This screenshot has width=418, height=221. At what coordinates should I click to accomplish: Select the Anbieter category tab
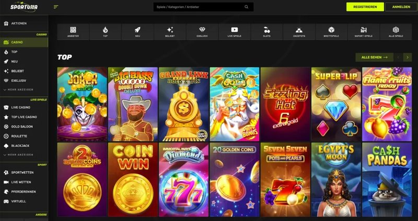tap(73, 32)
